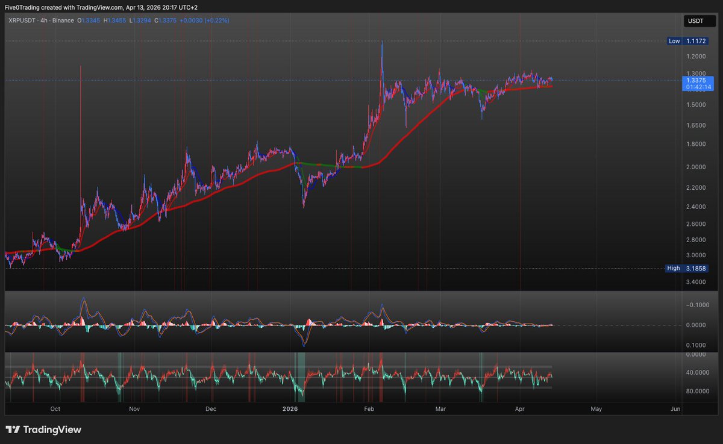This screenshot has width=723, height=444.
Task: Click the open value O1.3345 in legend
Action: [x=89, y=20]
